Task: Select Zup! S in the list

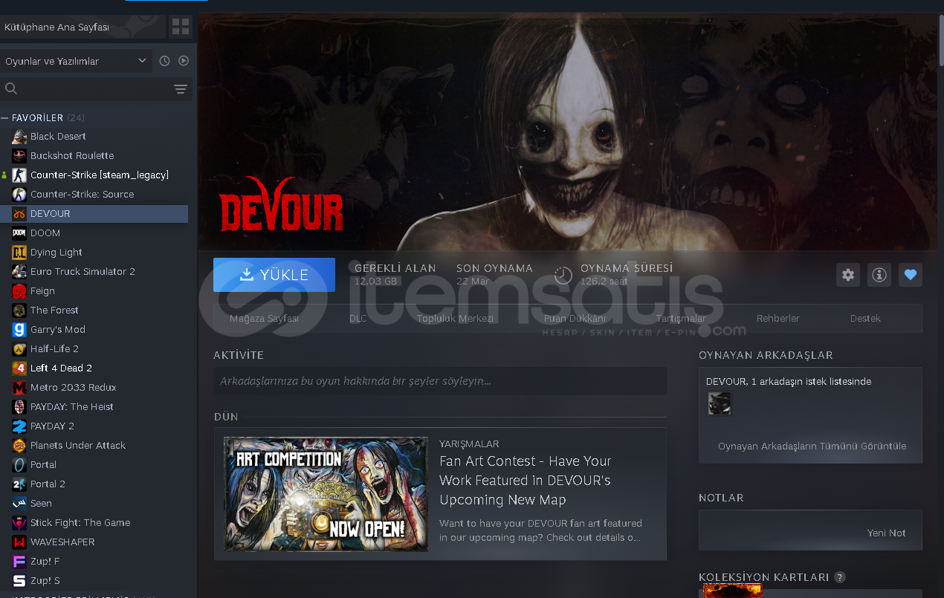Action: coord(45,580)
